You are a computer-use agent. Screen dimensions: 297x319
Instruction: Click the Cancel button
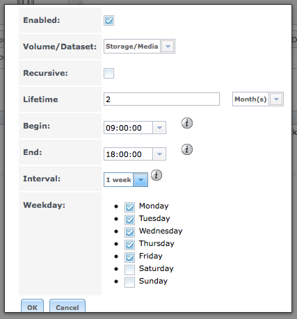[x=67, y=306]
